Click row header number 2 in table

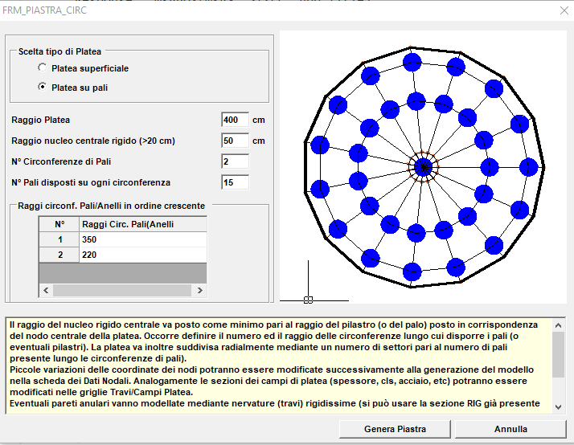(59, 255)
